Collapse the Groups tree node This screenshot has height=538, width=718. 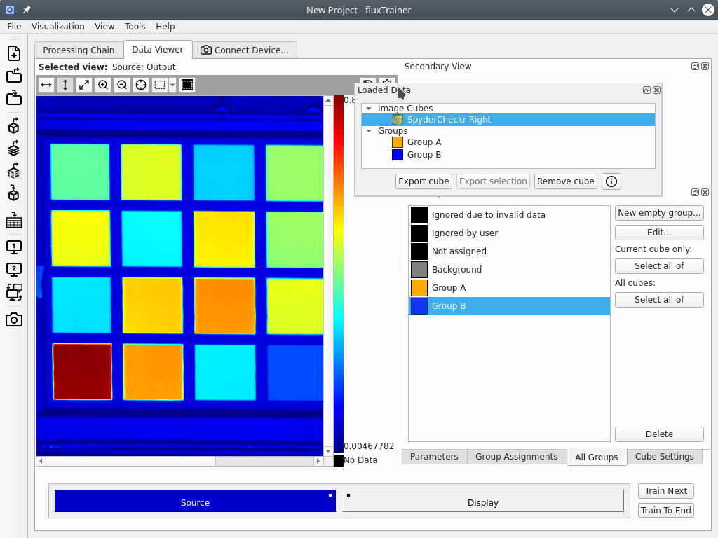coord(369,131)
